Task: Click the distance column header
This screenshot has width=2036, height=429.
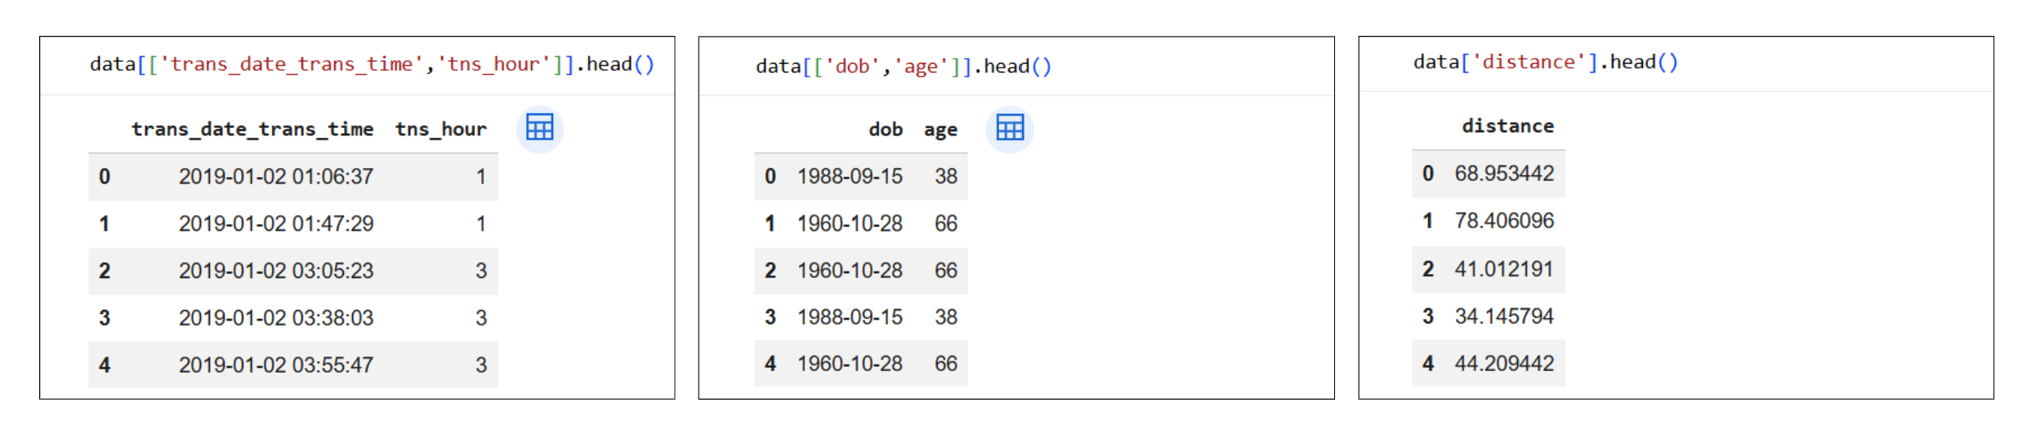Action: 1507,126
